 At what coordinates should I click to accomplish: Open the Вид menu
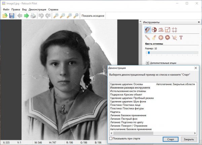[x=24, y=9]
